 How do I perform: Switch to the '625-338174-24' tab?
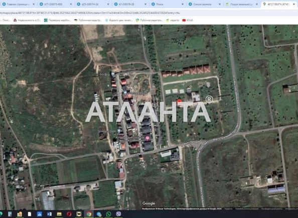(92, 4)
